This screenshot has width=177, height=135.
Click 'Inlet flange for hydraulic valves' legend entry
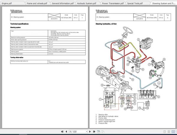coord(108,116)
